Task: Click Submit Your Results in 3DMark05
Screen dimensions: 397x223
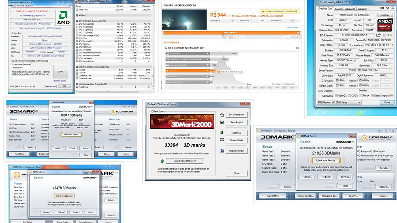Action: coord(326,160)
